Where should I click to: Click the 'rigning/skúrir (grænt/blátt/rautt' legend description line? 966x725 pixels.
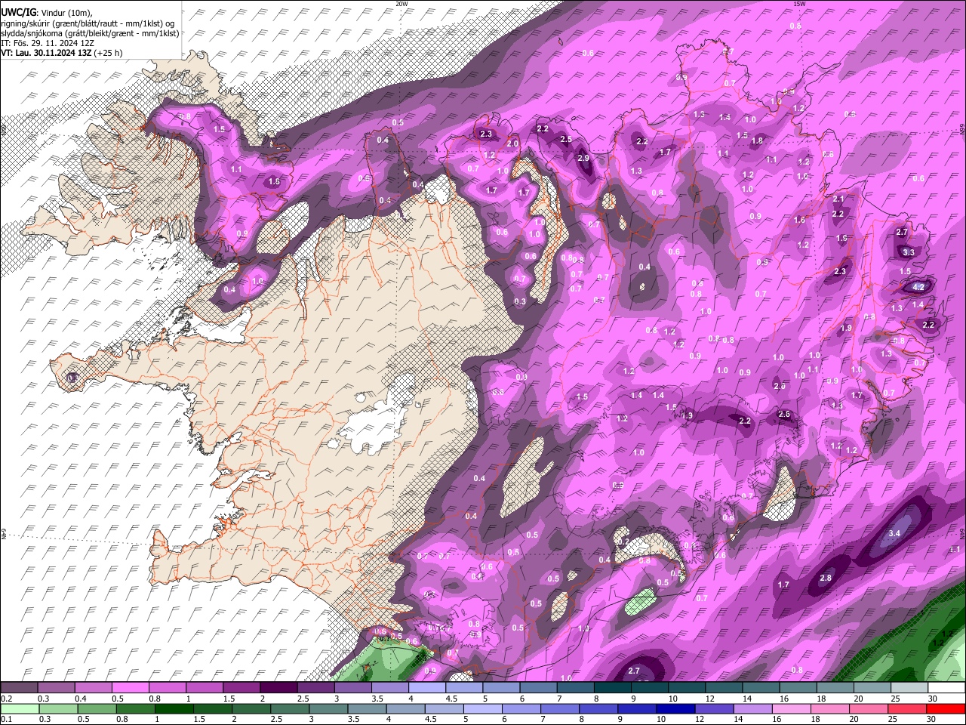pyautogui.click(x=89, y=23)
